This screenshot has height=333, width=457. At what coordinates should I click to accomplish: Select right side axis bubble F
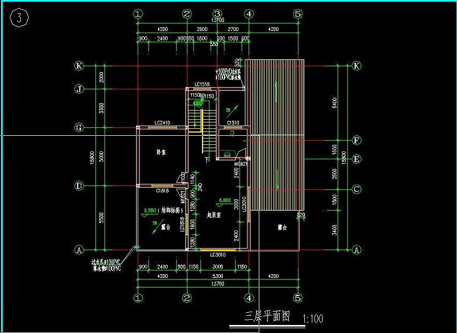[356, 141]
